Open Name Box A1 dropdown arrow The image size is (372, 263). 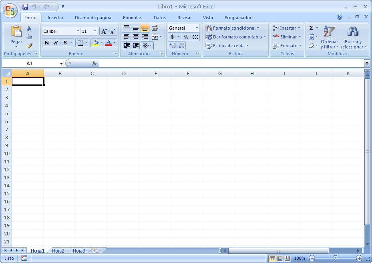click(x=61, y=64)
